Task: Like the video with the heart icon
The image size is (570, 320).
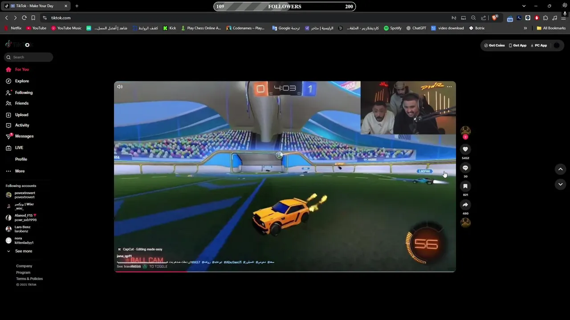Action: [x=465, y=149]
